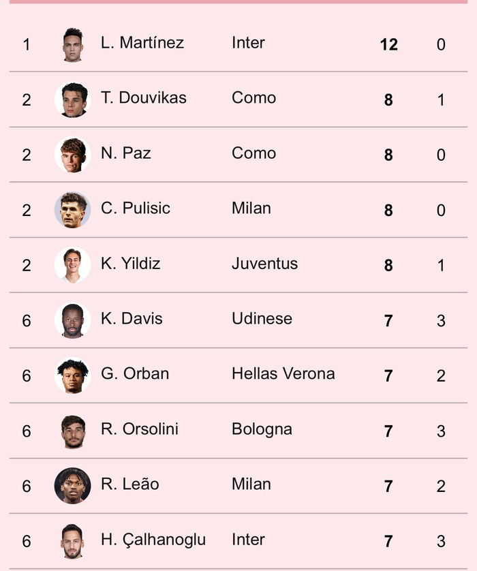
Task: Click R. Leão's headshot photo
Action: tap(72, 486)
